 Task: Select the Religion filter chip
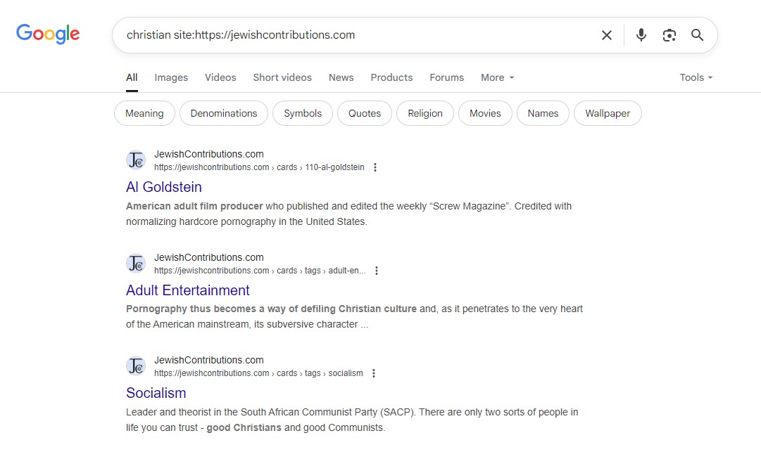click(x=425, y=113)
